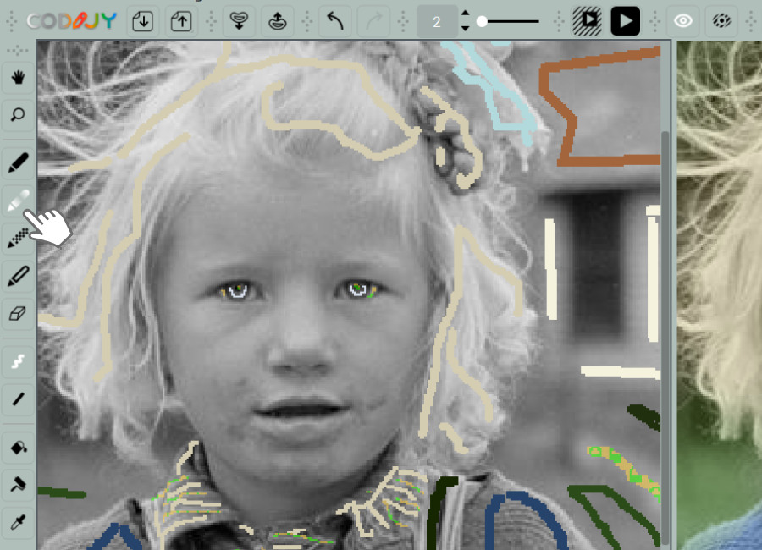The height and width of the screenshot is (550, 762).
Task: Click the open document icon with down arrow
Action: click(142, 21)
